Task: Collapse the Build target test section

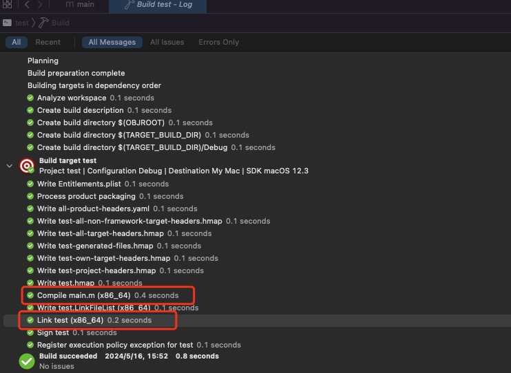Action: click(x=9, y=166)
